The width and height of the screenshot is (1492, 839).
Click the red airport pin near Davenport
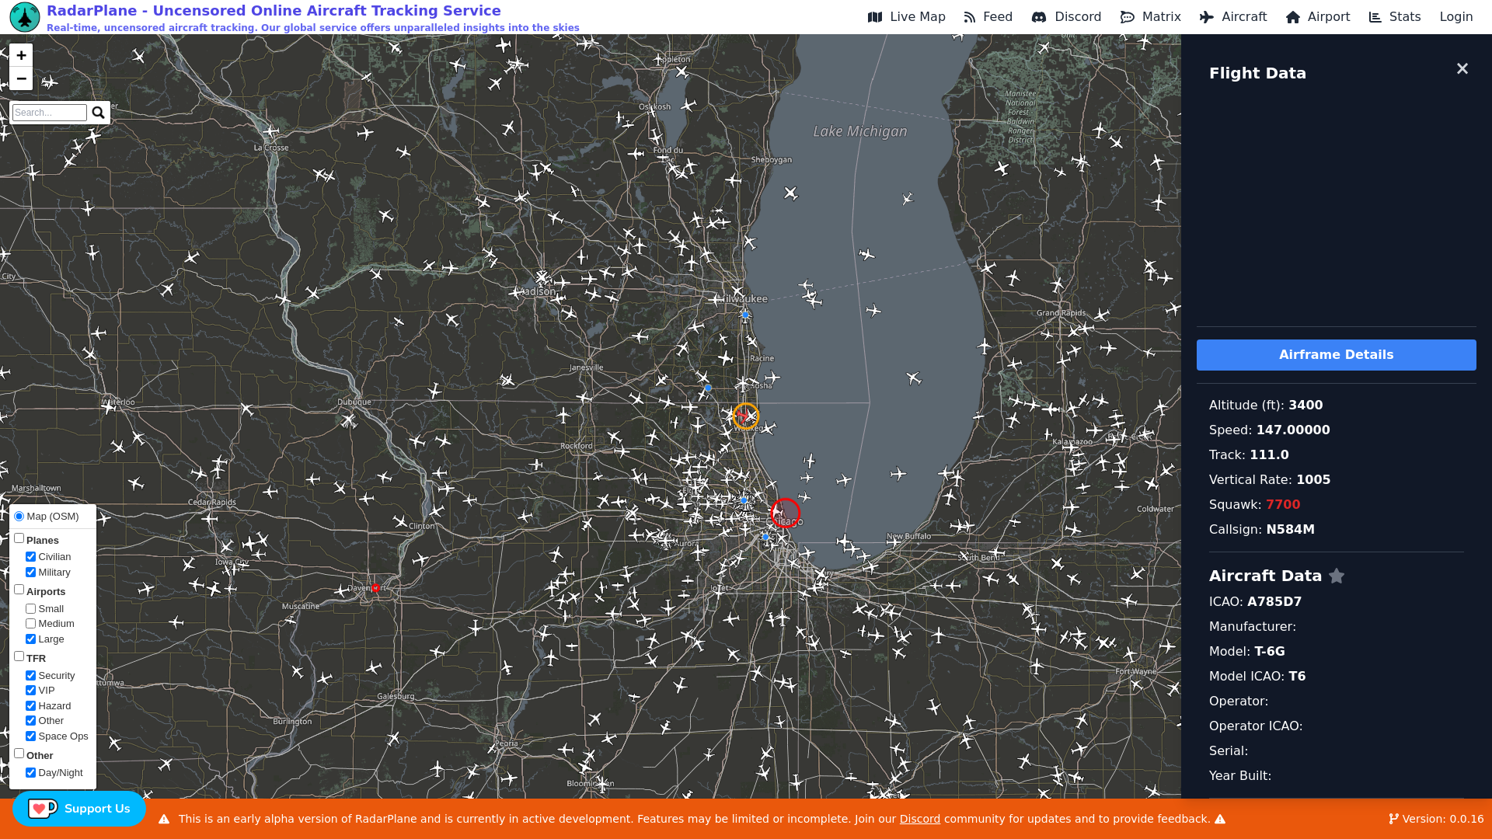click(x=375, y=588)
